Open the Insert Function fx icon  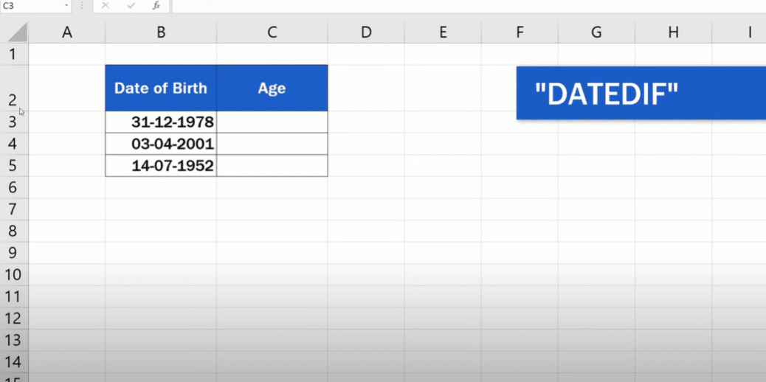[156, 6]
